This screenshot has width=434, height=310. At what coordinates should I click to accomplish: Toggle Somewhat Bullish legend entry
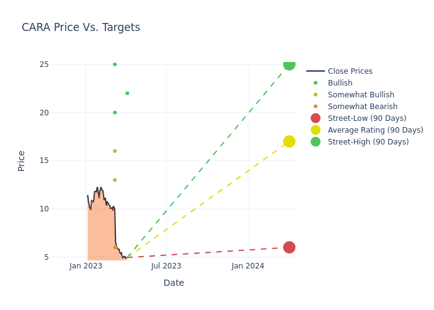[361, 95]
